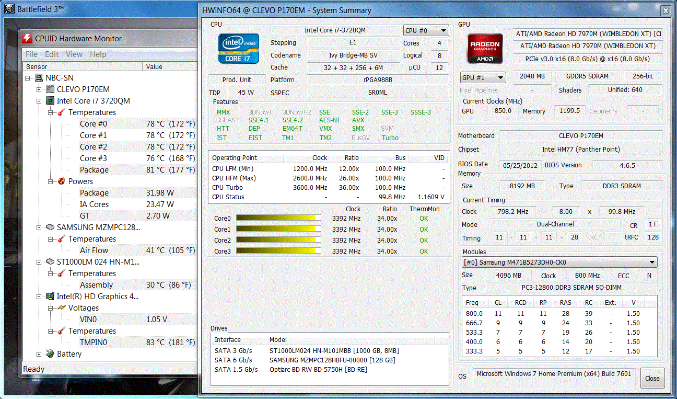Select the Air Flow temperature row

[x=137, y=250]
